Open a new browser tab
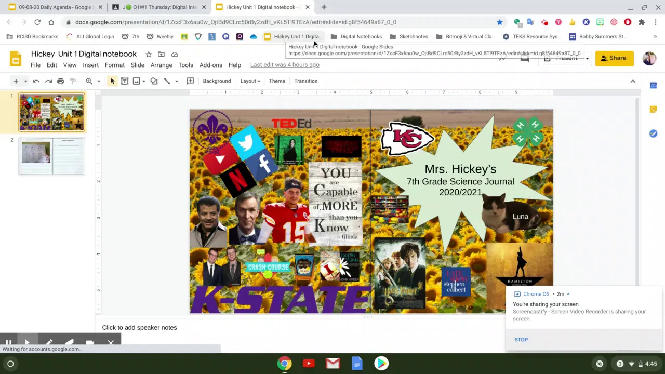This screenshot has width=665, height=374. click(324, 7)
